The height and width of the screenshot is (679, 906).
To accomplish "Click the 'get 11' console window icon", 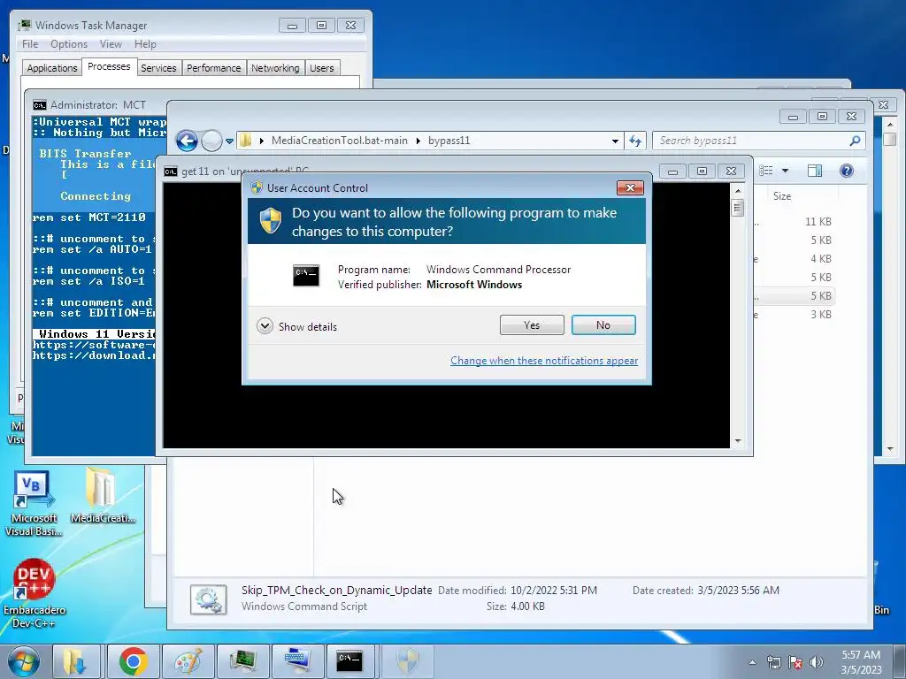I will pyautogui.click(x=171, y=172).
